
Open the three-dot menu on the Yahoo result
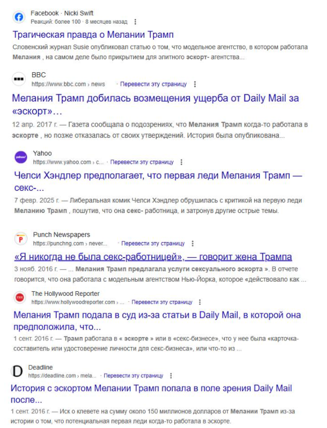tap(182, 162)
